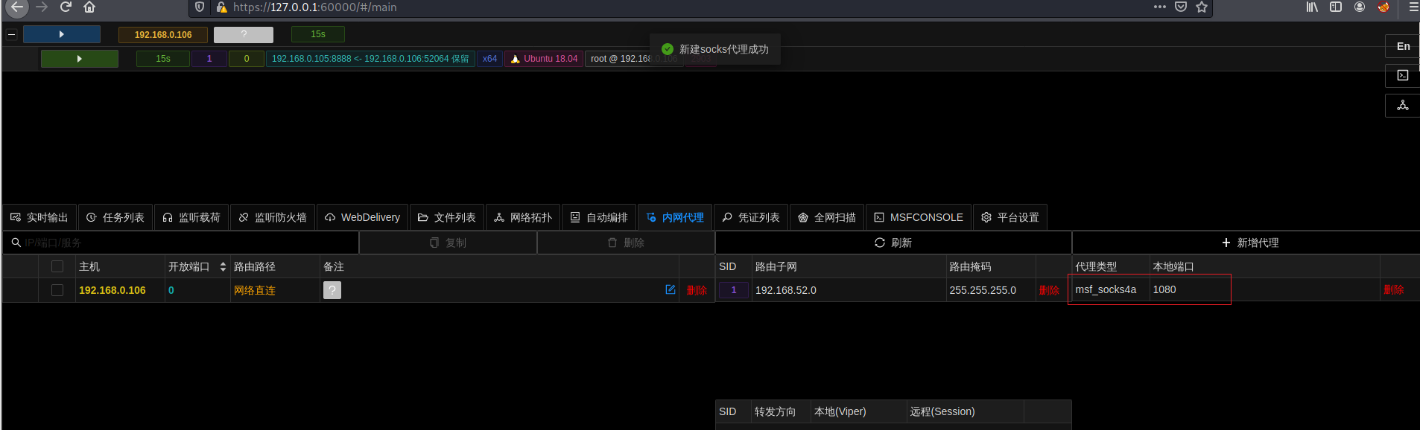Sort by open ports column arrows
The height and width of the screenshot is (430, 1420).
tap(223, 266)
